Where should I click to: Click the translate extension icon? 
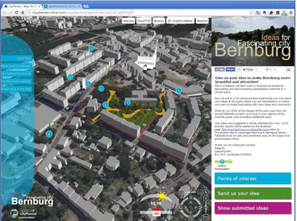[x=258, y=12]
